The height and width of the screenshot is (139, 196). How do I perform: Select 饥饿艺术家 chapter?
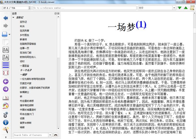click(x=25, y=83)
